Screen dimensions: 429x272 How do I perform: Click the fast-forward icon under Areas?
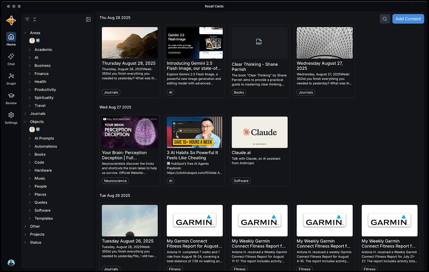[38, 41]
